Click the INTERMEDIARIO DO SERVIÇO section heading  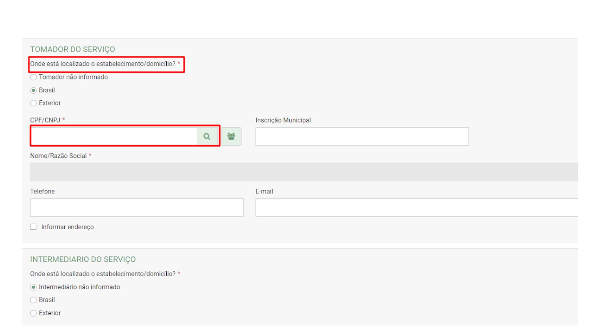(83, 259)
